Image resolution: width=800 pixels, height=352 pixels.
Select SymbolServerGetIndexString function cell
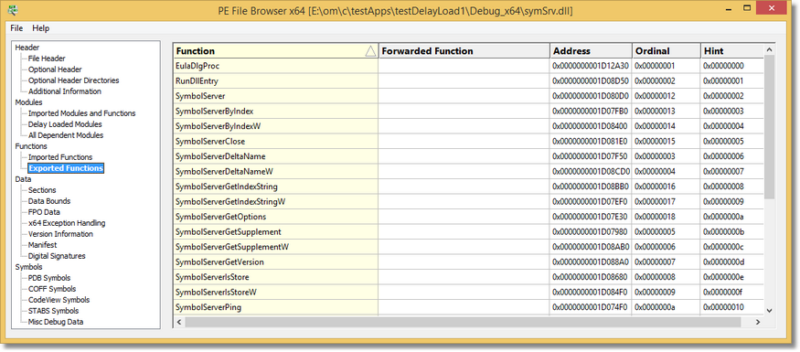tap(275, 187)
